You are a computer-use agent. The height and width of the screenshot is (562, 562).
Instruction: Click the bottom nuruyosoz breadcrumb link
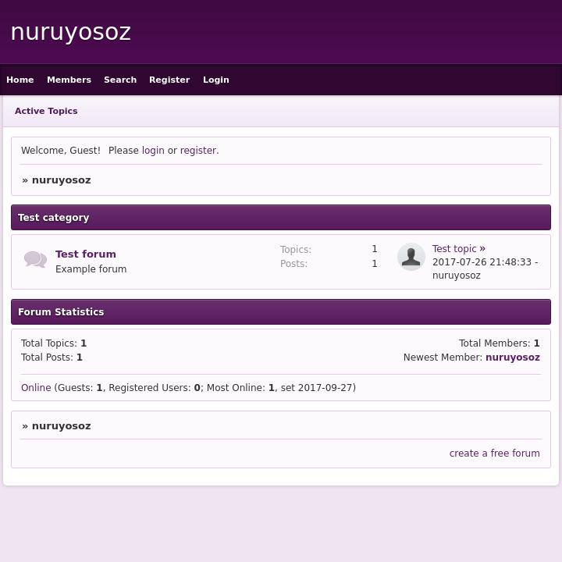click(x=61, y=426)
